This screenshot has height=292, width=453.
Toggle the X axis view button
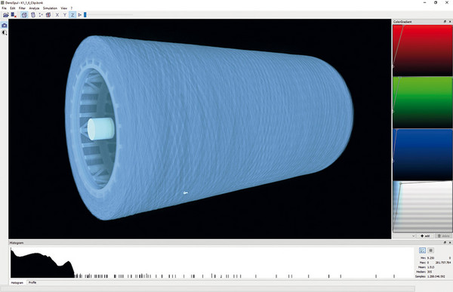[x=57, y=15]
